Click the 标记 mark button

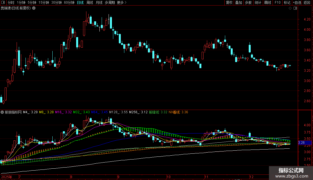(x=287, y=2)
